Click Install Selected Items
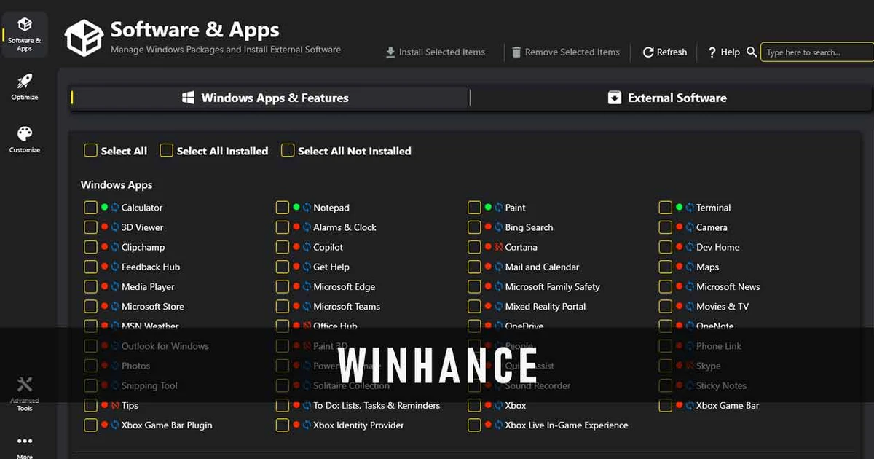The image size is (874, 459). point(435,52)
